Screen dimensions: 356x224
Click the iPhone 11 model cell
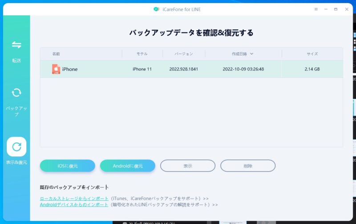coord(142,69)
